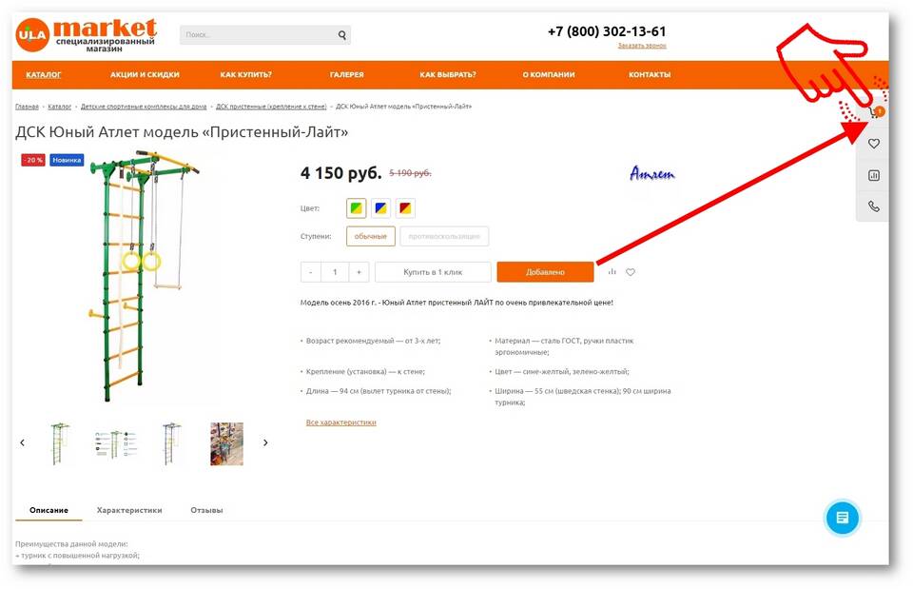Select 'обычные' steps option
Screen dimensions: 913x589
[371, 237]
